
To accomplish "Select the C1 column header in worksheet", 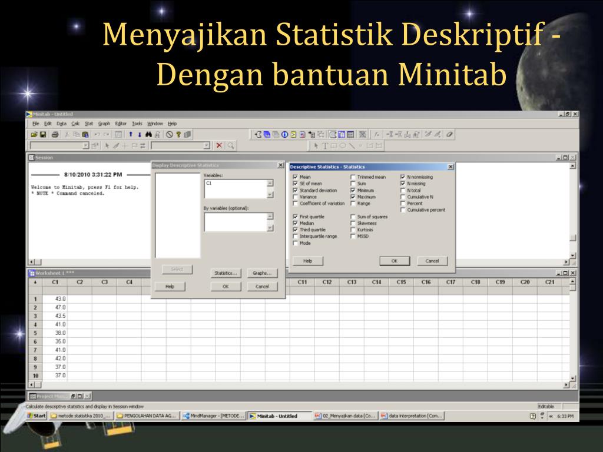I will (55, 282).
